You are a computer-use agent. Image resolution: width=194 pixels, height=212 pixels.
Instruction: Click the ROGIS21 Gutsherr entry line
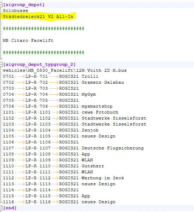tap(54, 166)
